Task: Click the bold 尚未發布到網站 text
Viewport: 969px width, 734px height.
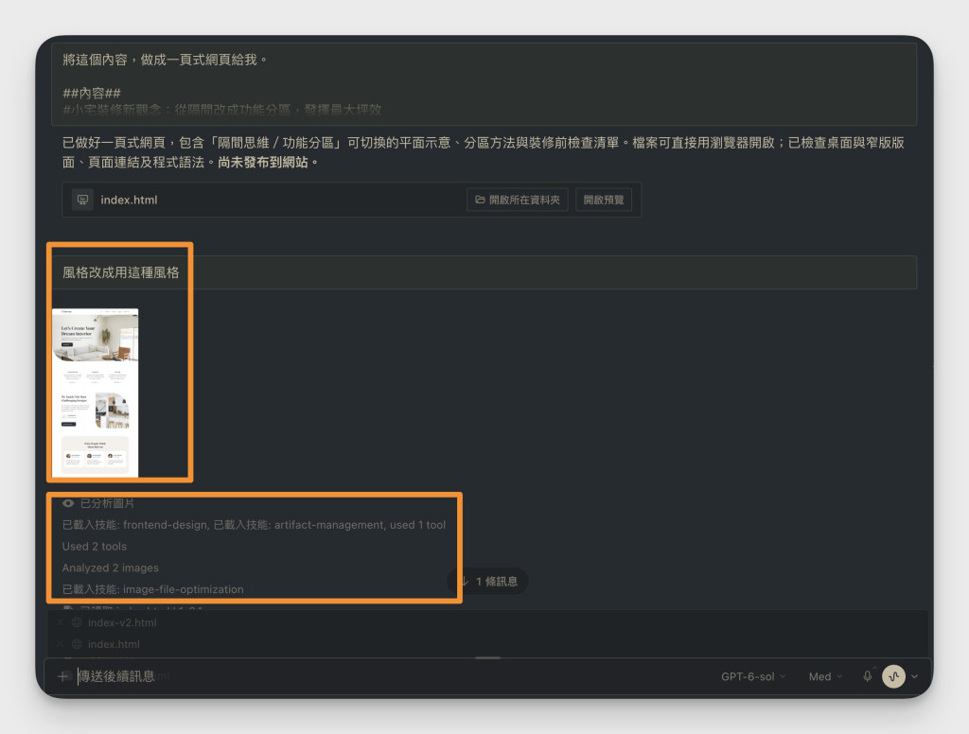Action: tap(263, 163)
